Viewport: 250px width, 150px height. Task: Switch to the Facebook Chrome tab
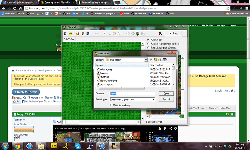(20, 3)
